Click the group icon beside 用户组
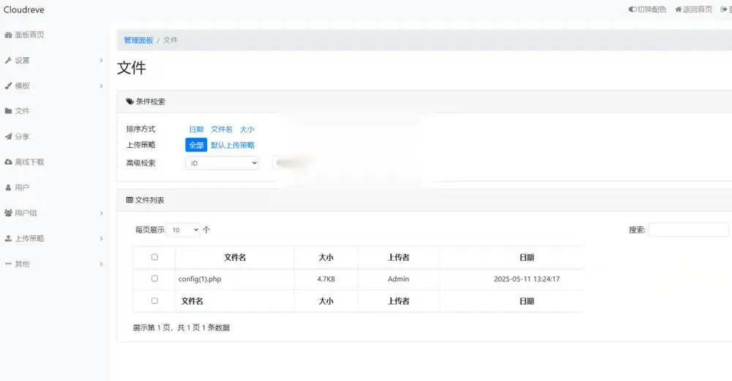This screenshot has height=381, width=732. (x=8, y=212)
